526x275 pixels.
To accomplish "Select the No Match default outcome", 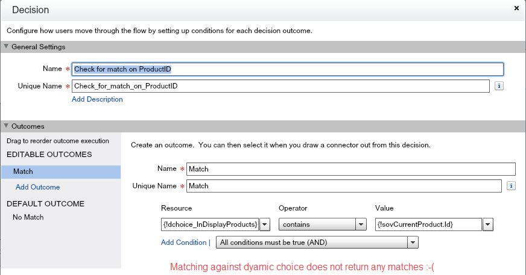I will [x=28, y=217].
